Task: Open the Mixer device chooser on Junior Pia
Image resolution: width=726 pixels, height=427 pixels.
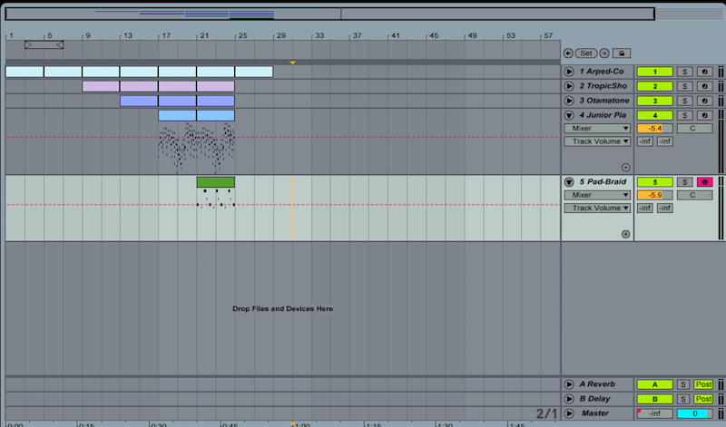Action: point(597,129)
